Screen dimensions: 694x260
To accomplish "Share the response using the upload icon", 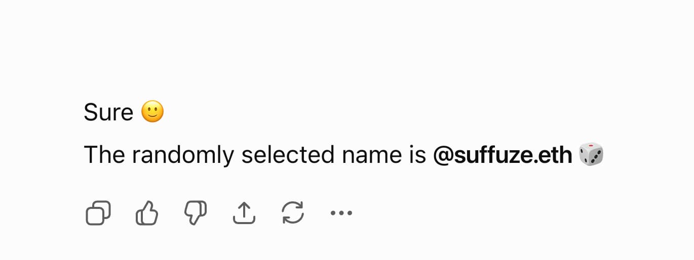I will pos(244,213).
